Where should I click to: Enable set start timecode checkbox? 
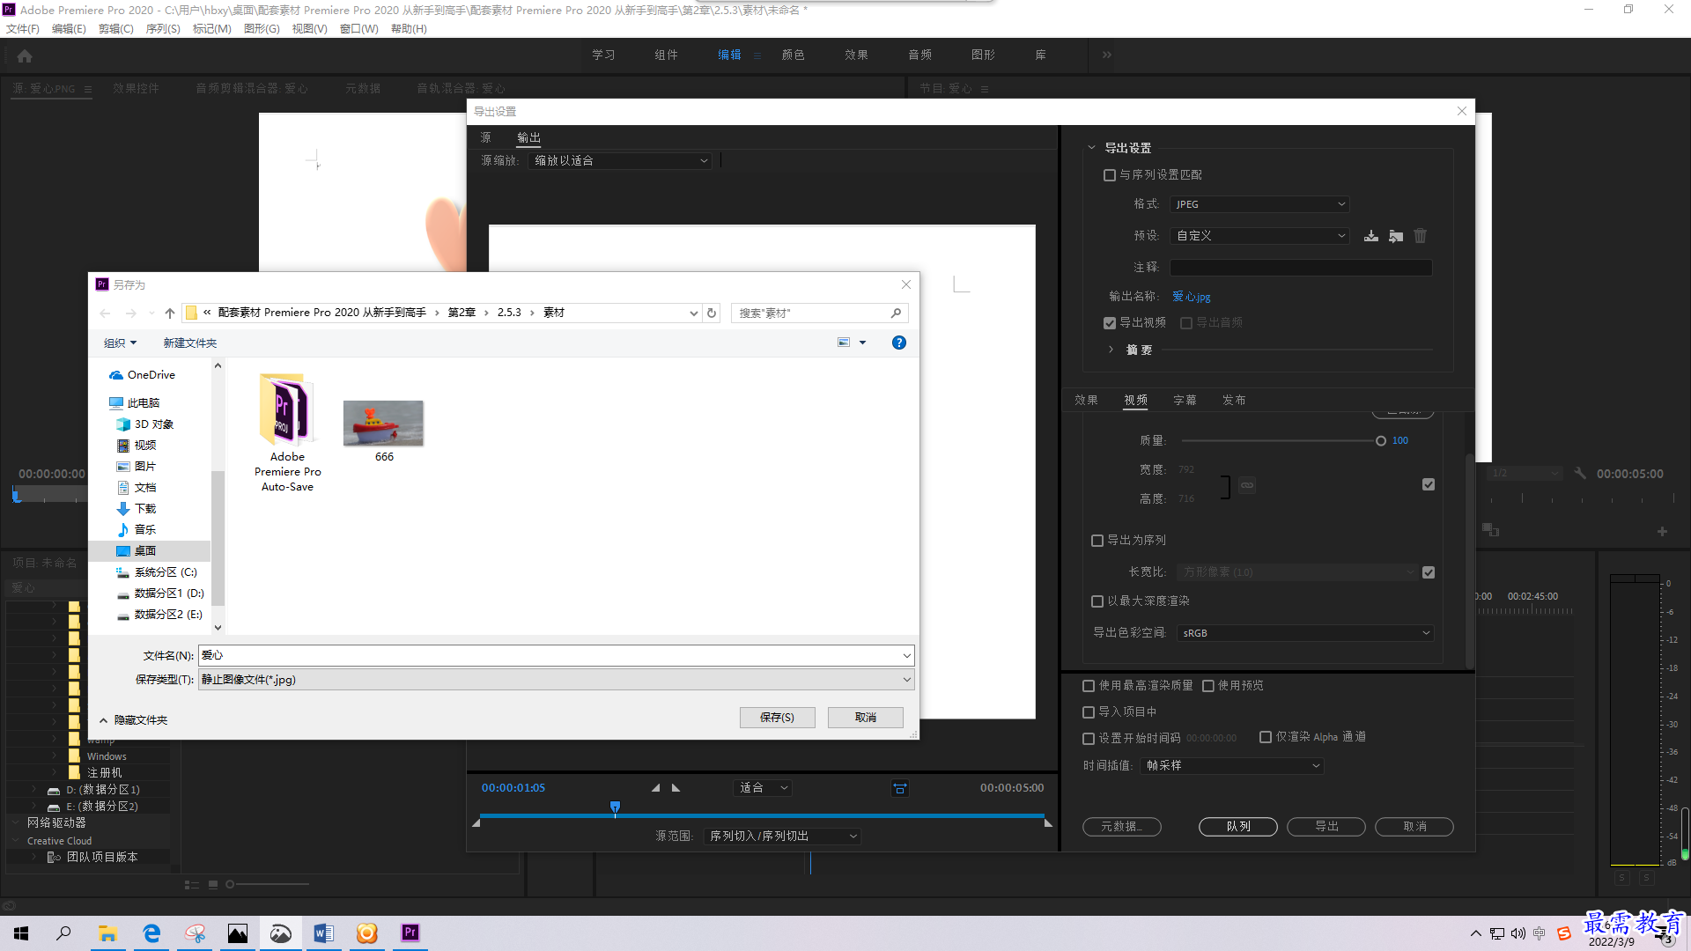[x=1089, y=739]
